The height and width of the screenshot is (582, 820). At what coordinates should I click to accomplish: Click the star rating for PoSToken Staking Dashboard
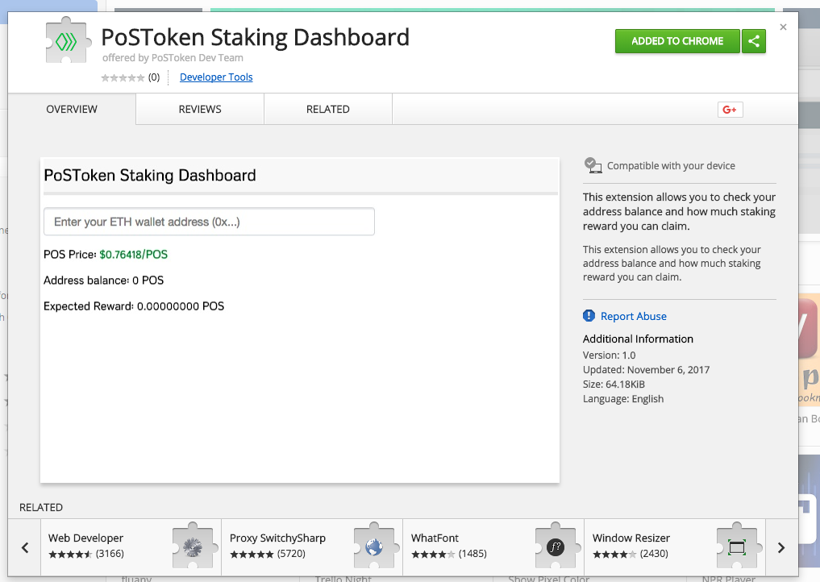[123, 78]
